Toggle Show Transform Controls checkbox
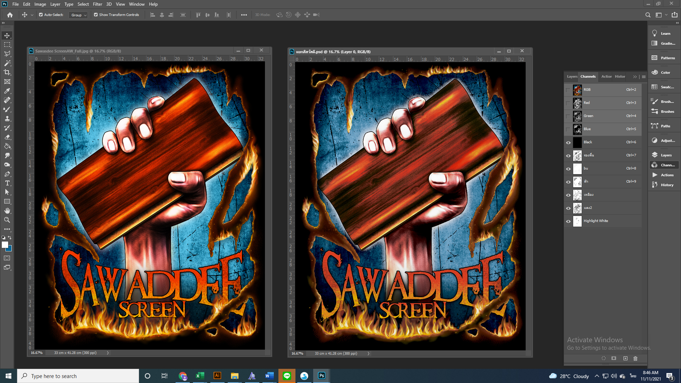The image size is (681, 383). 96,15
